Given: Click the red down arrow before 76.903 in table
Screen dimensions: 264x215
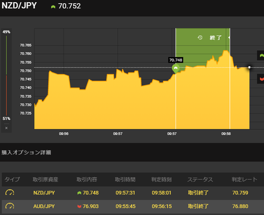Looking at the screenshot, I should pos(79,206).
